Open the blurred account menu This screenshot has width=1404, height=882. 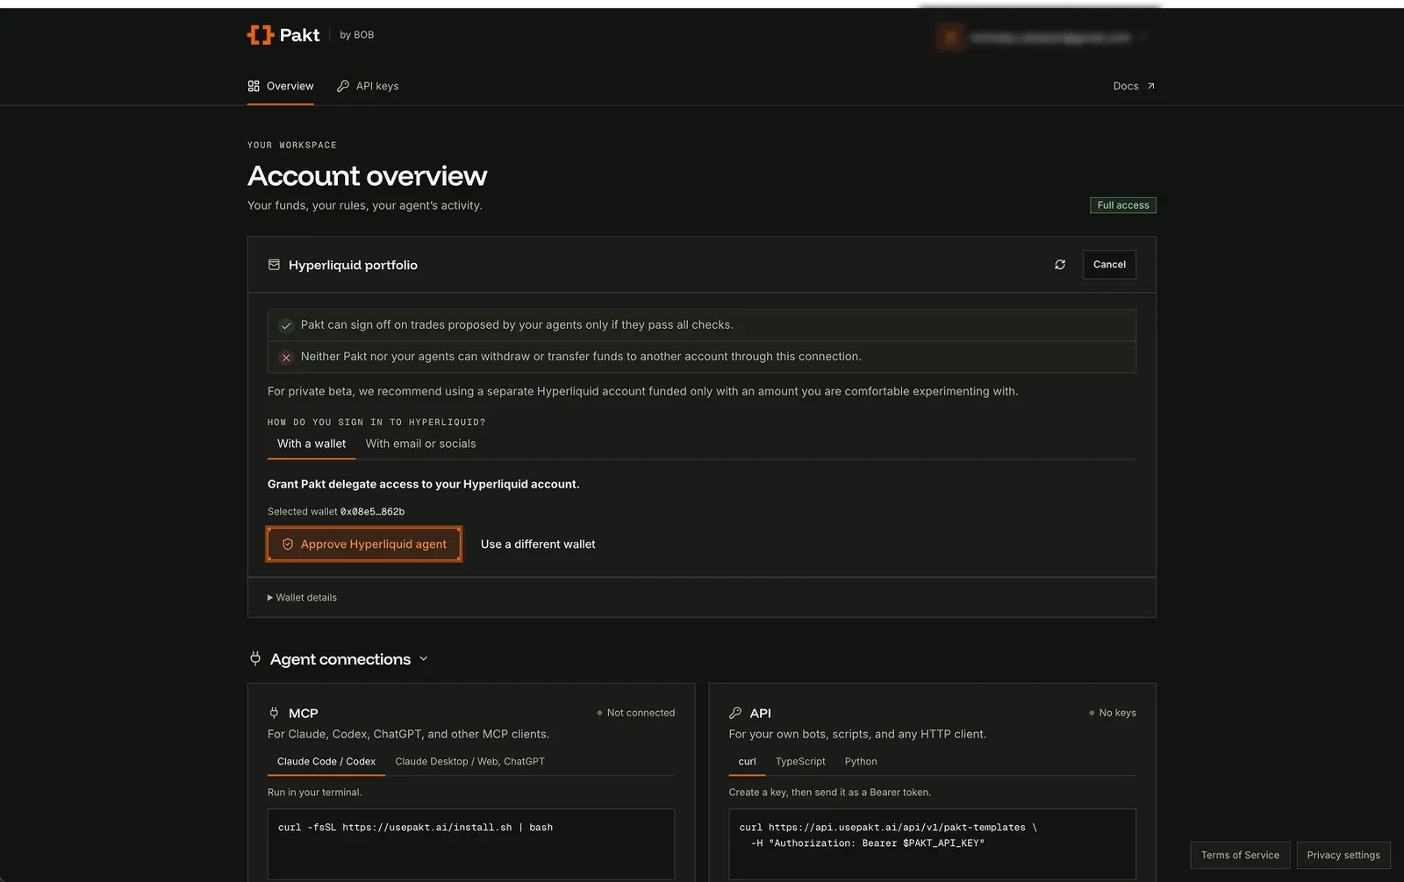1044,38
